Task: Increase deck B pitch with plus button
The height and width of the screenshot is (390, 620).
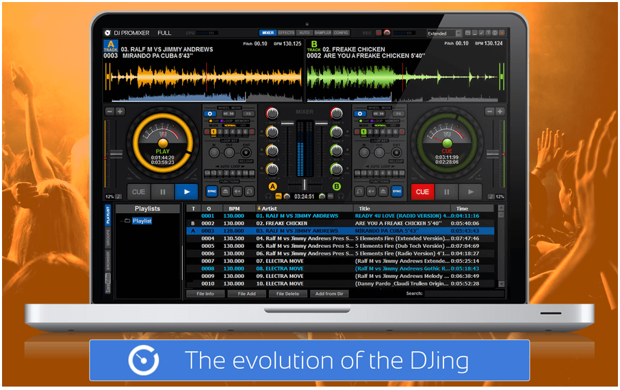Action: pyautogui.click(x=500, y=112)
